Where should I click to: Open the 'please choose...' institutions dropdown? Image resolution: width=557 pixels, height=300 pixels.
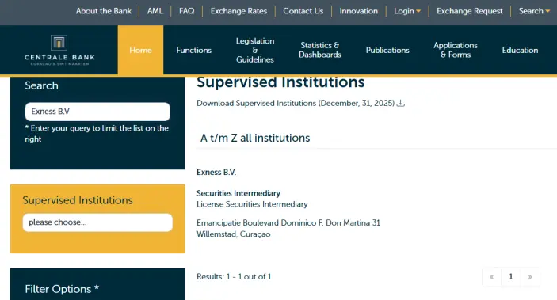(x=97, y=222)
